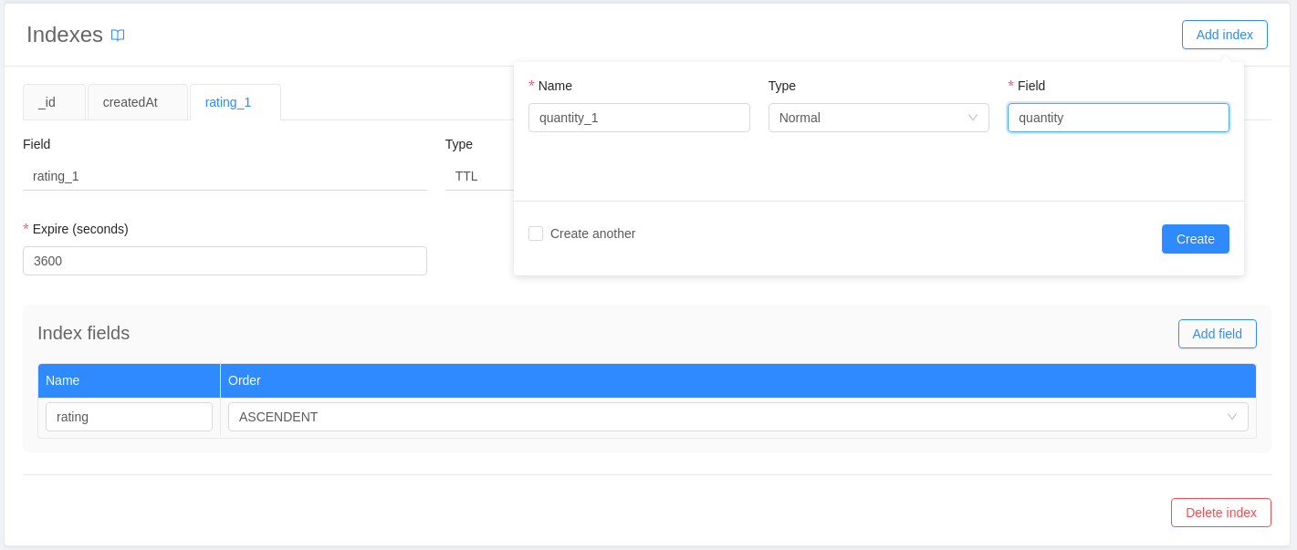Viewport: 1297px width, 550px height.
Task: Click the chevron arrow in the ASCENDENT order selector
Action: (x=1231, y=417)
